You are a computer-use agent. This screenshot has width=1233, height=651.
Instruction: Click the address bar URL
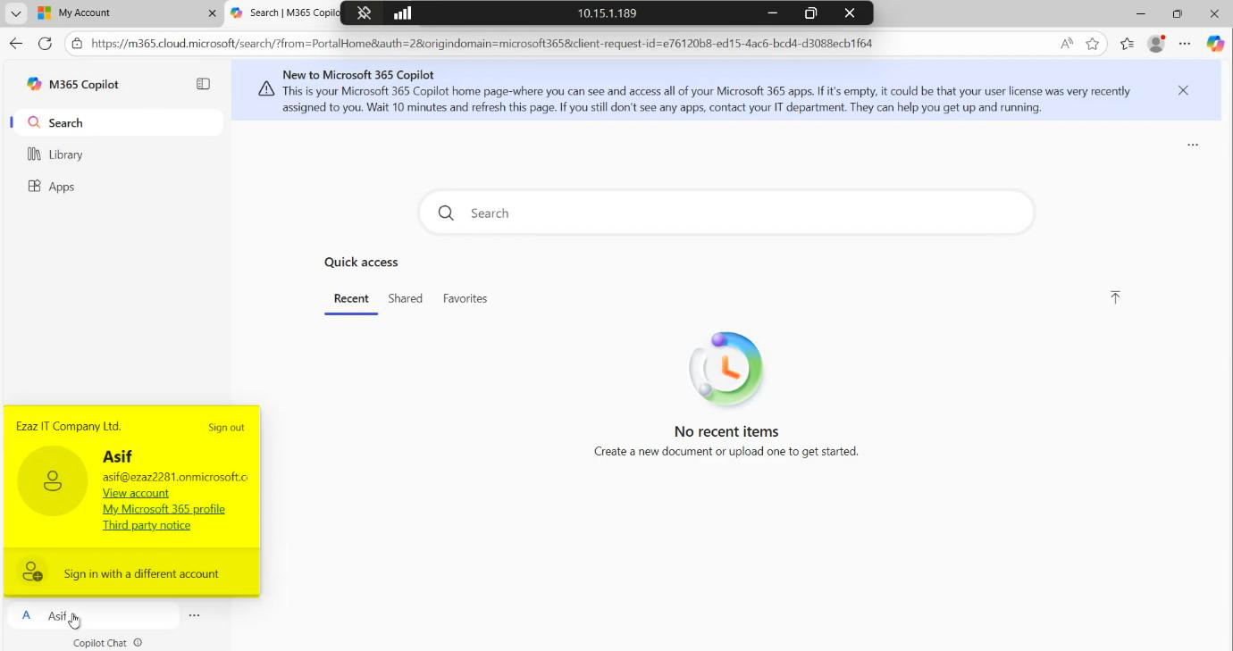coord(482,43)
